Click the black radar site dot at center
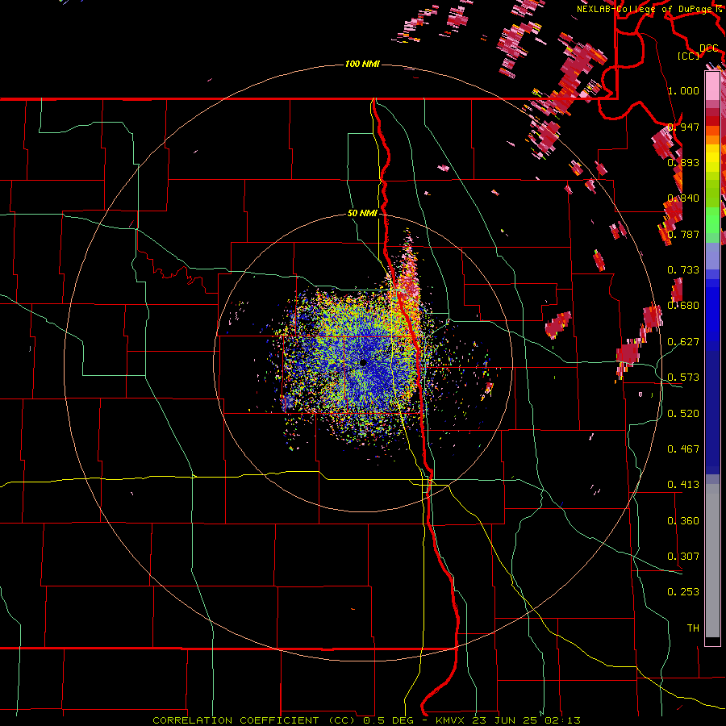The image size is (726, 726). click(x=363, y=363)
